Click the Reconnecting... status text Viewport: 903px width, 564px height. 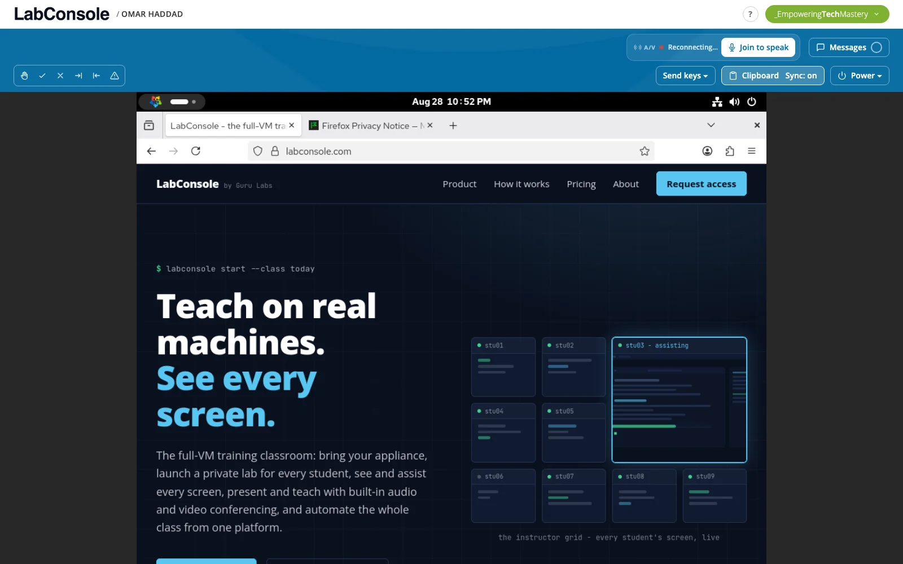pos(692,47)
